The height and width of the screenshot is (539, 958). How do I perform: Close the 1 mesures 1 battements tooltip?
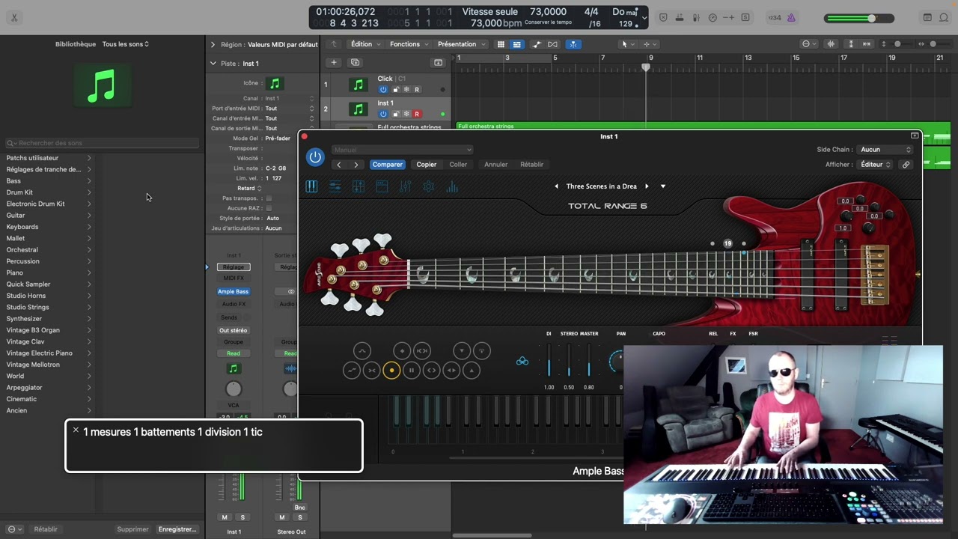click(x=76, y=430)
